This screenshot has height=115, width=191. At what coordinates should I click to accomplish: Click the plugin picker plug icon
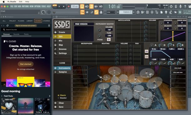click(166, 12)
